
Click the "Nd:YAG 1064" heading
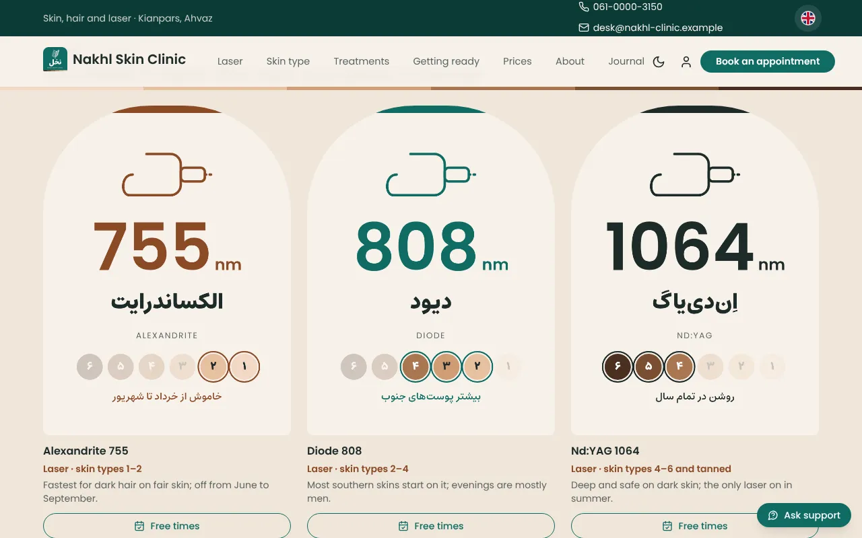[x=605, y=451]
